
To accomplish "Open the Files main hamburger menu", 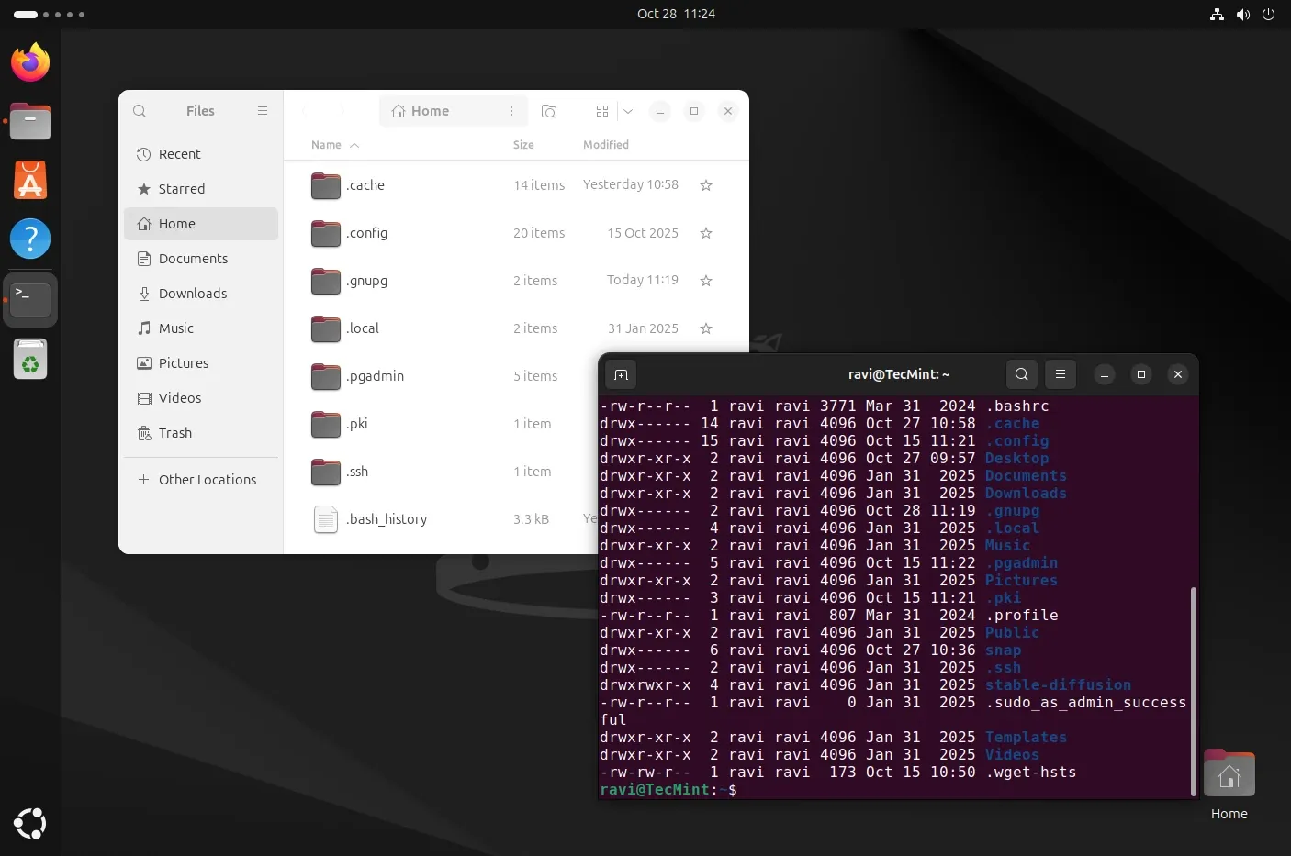I will tap(263, 111).
